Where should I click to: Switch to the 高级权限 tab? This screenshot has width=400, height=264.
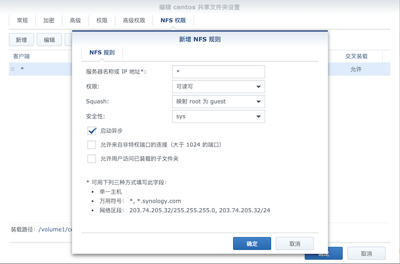coord(134,20)
